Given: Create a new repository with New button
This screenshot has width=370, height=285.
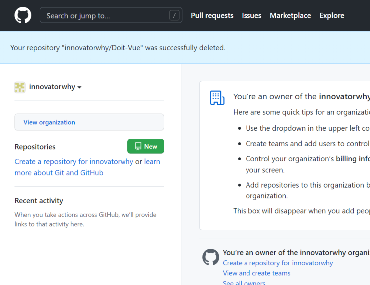Looking at the screenshot, I should 146,146.
